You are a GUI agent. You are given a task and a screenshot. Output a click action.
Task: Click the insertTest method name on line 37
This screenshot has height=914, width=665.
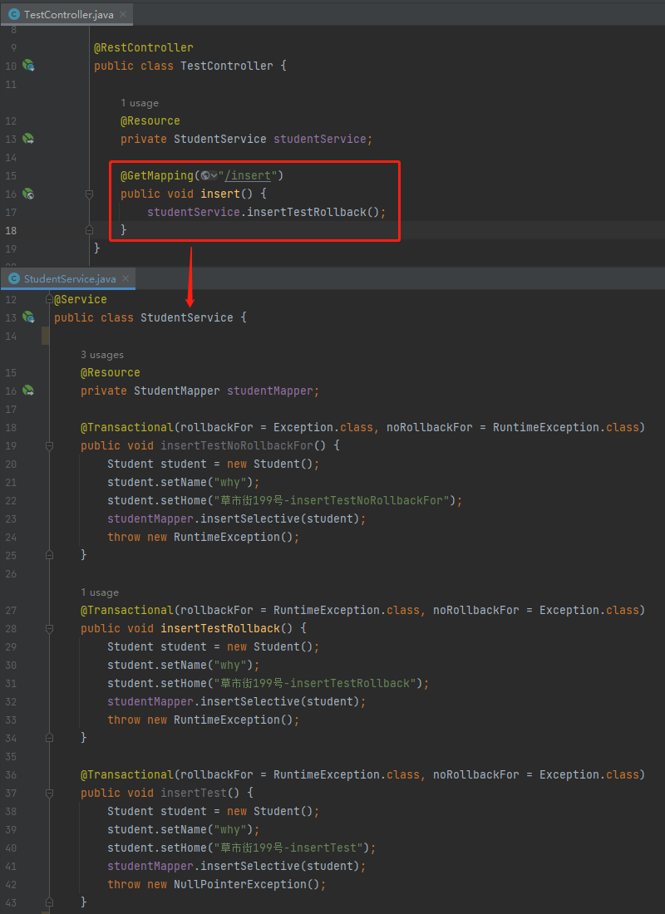194,794
